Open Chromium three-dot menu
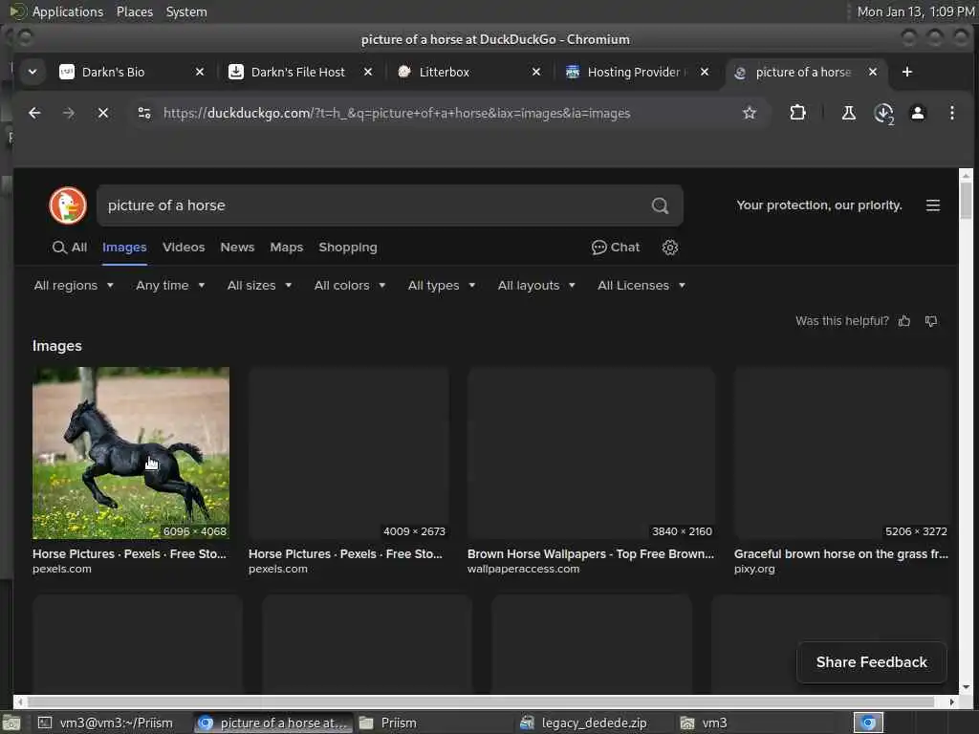The height and width of the screenshot is (734, 979). pos(951,113)
